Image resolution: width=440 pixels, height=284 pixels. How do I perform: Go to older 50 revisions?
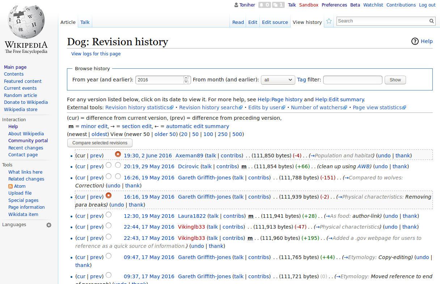tap(165, 134)
